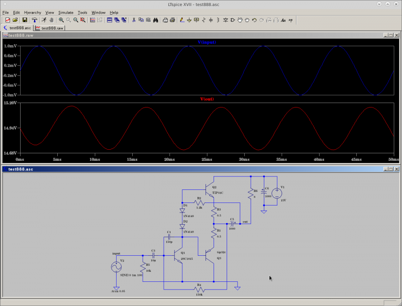Undo the last schematic edit
Viewport: 402px width, 306px height.
tap(254, 20)
